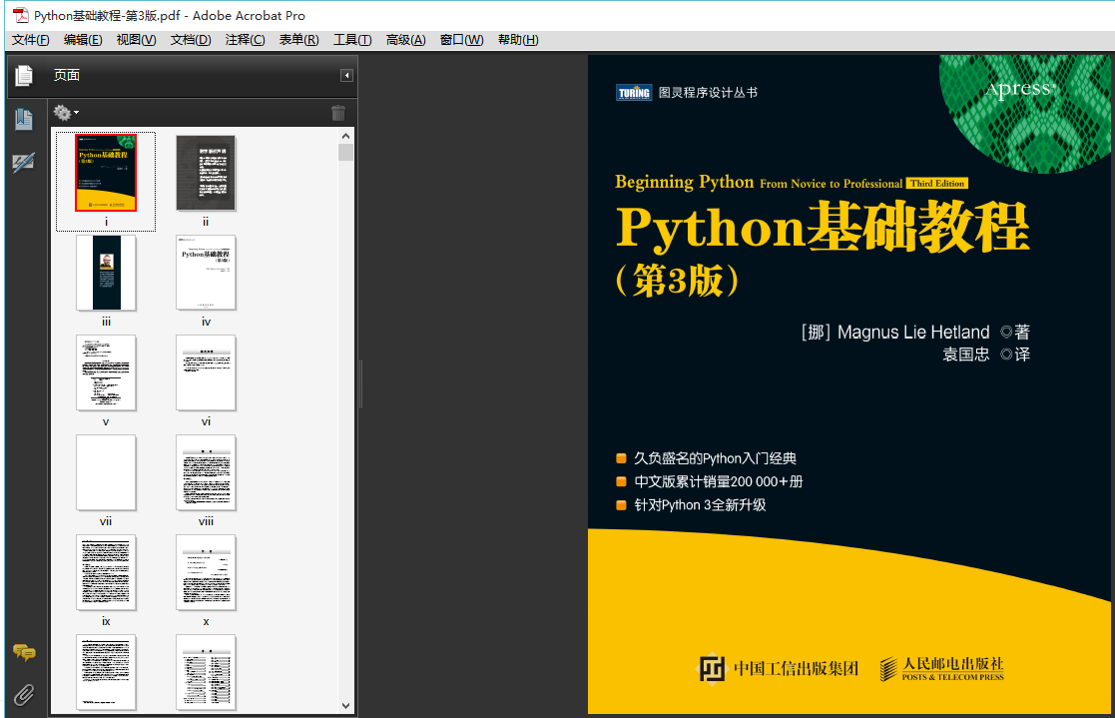Open the 文档(D) menu
The height and width of the screenshot is (718, 1115).
click(191, 40)
